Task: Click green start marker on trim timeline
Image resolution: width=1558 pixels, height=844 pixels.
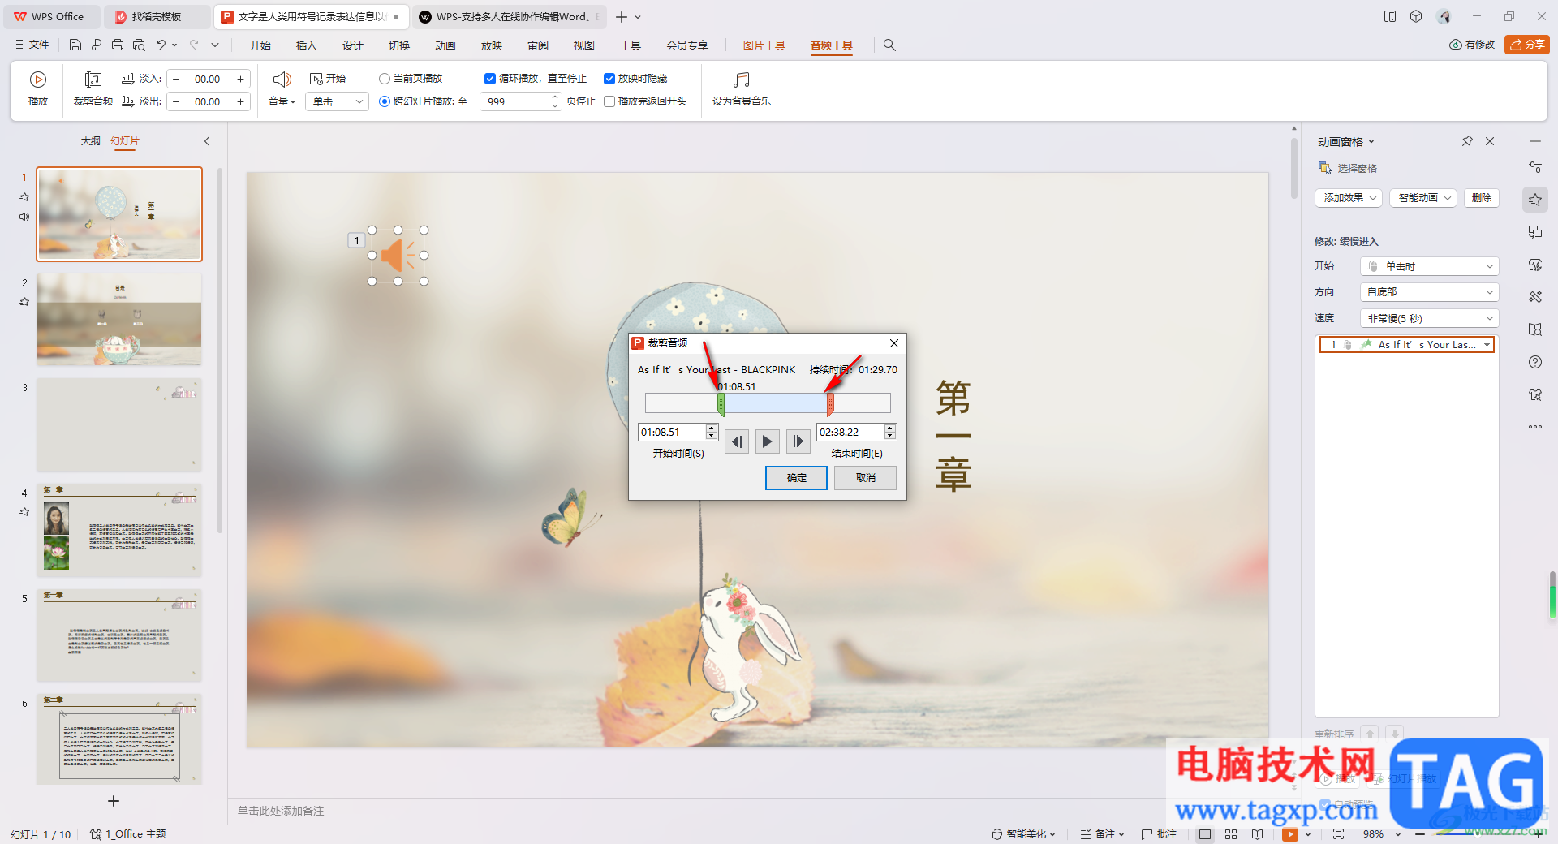Action: (721, 403)
